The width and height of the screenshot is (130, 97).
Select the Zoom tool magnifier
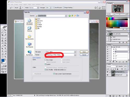point(5,57)
